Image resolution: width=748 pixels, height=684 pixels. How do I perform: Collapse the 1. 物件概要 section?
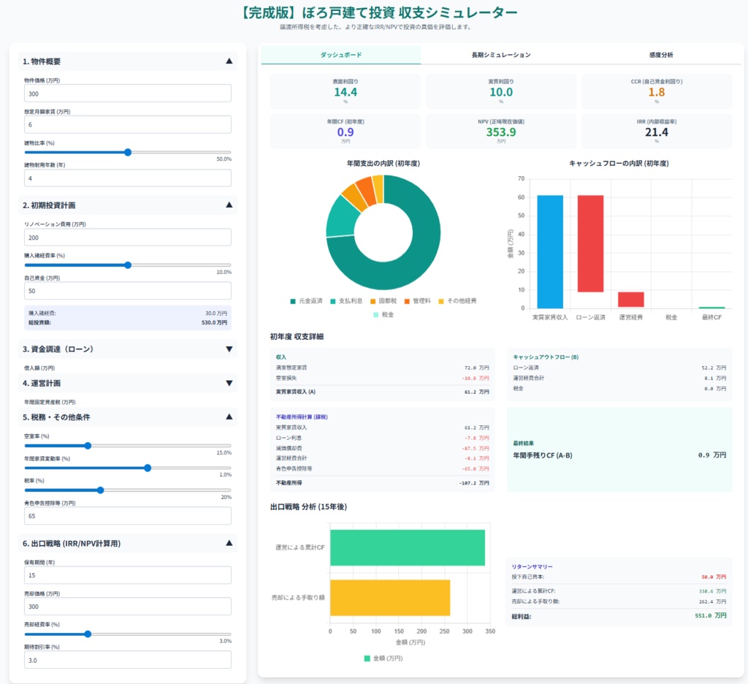click(x=128, y=61)
